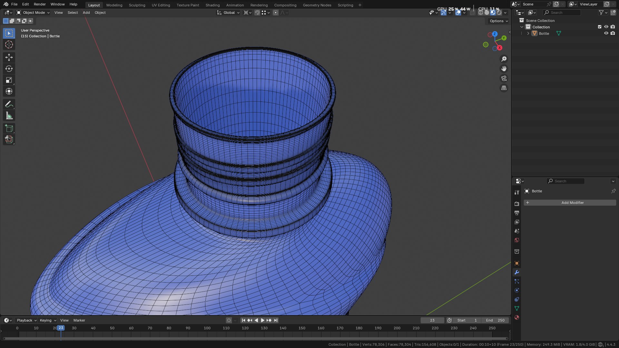This screenshot has width=619, height=348.
Task: Click the viewport zoom magnifier icon
Action: (504, 59)
